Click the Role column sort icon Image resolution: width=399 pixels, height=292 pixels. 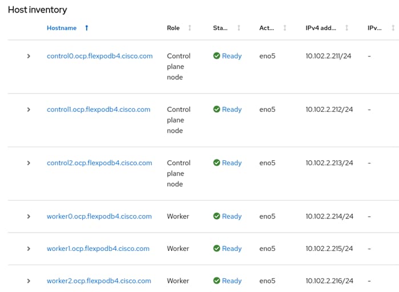coord(190,28)
